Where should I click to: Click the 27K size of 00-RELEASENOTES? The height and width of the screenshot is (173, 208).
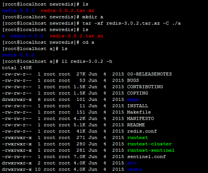pyautogui.click(x=81, y=74)
